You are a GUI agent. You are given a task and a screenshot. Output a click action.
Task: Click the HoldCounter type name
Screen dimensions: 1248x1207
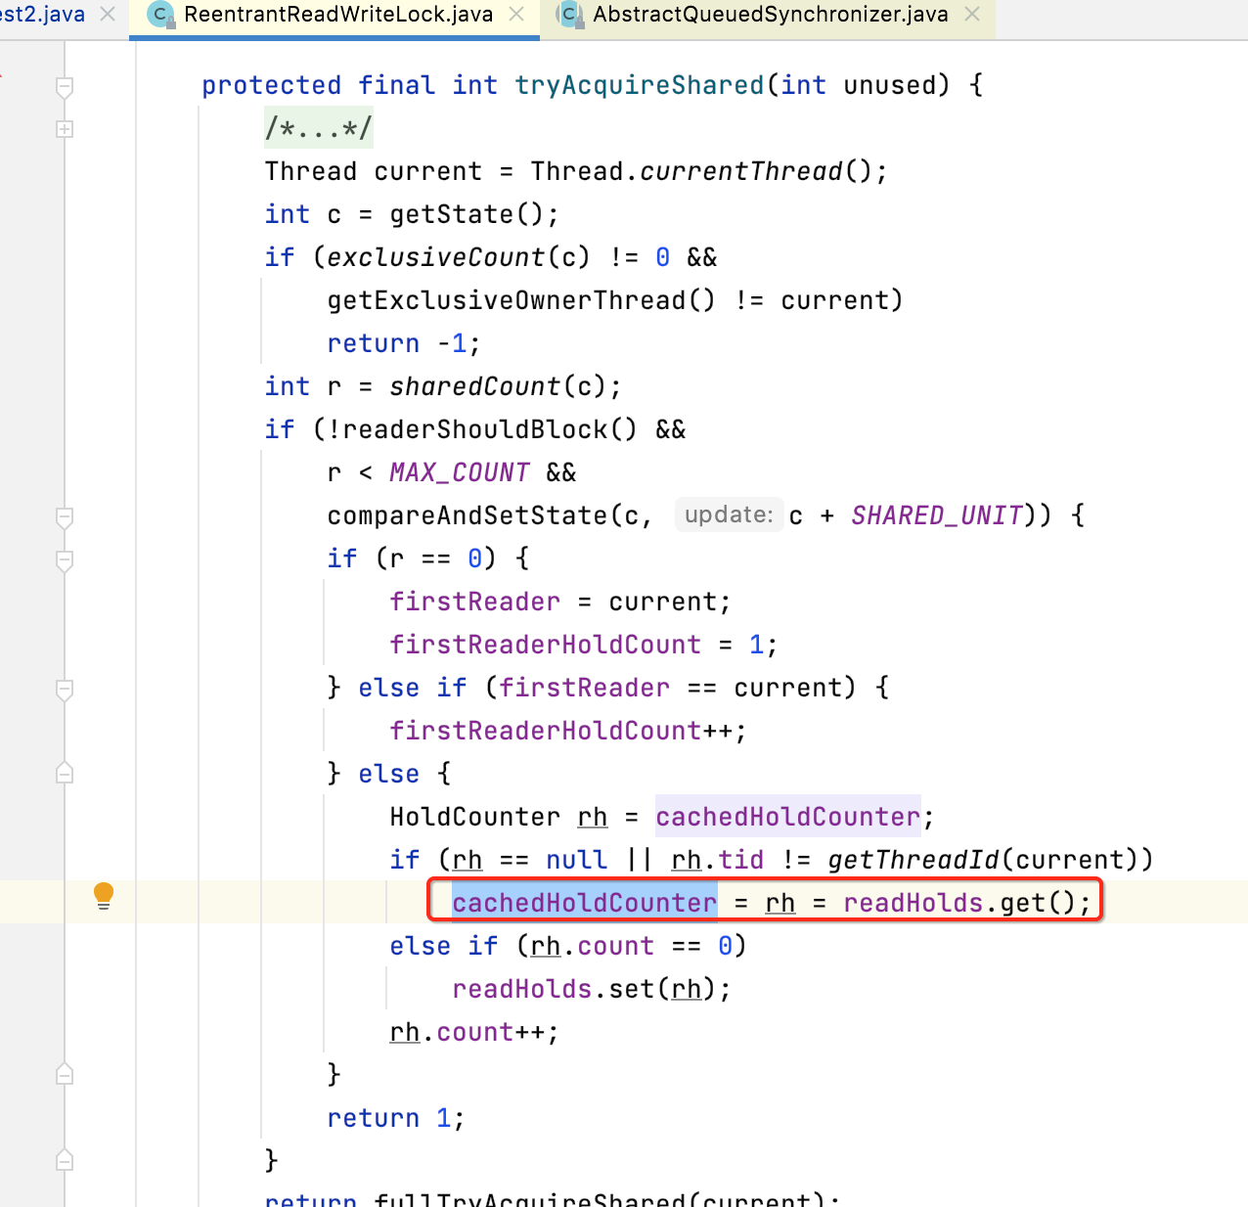tap(474, 817)
